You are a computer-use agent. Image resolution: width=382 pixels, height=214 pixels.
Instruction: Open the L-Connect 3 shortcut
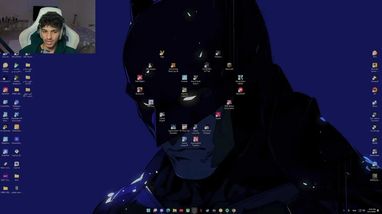tap(5, 79)
